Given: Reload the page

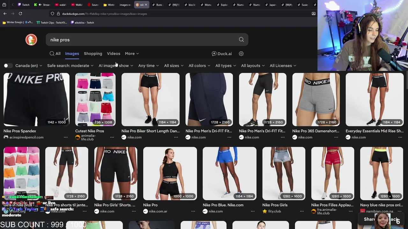Looking at the screenshot, I should click(20, 14).
